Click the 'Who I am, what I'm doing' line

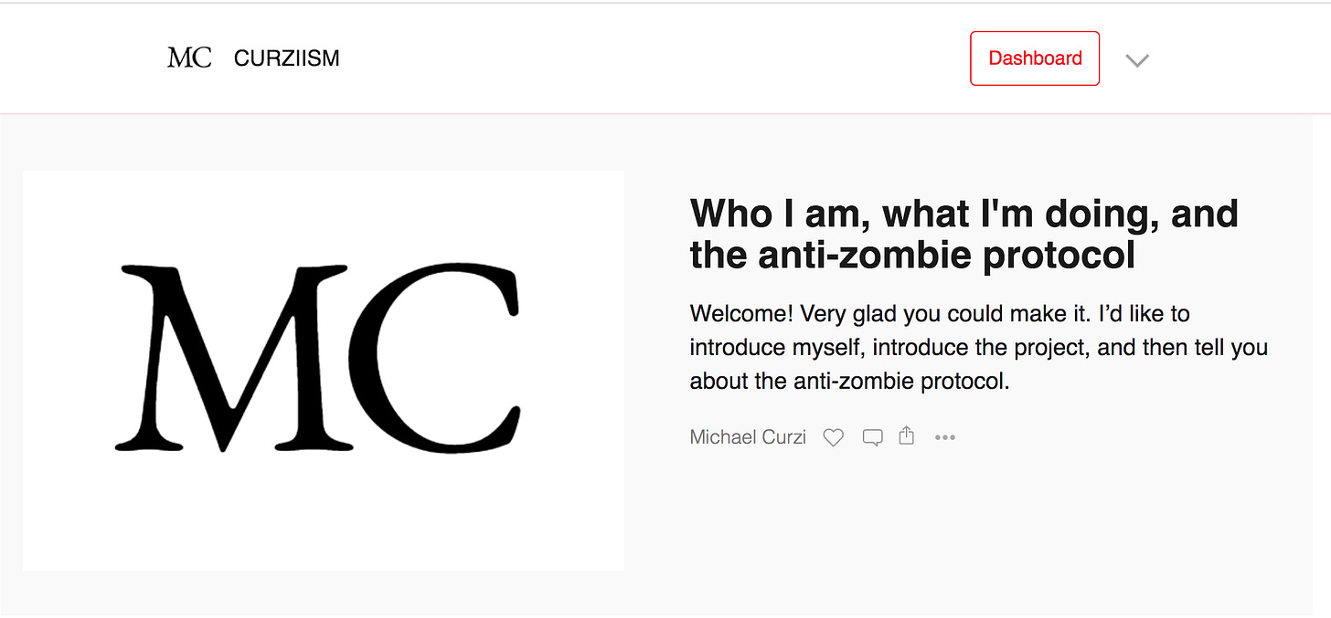964,214
